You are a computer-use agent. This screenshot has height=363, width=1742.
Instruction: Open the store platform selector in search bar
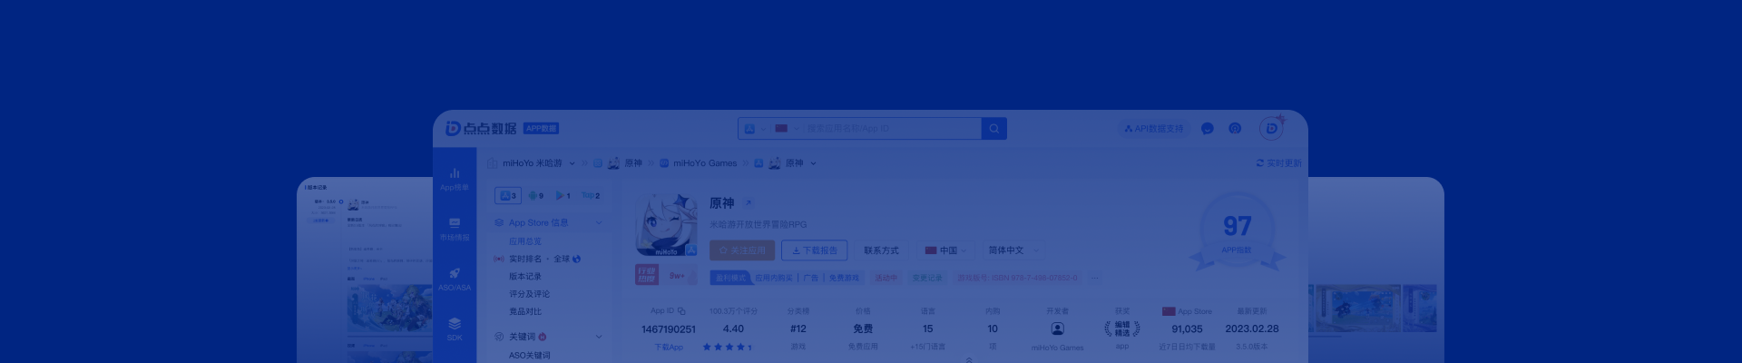click(754, 129)
